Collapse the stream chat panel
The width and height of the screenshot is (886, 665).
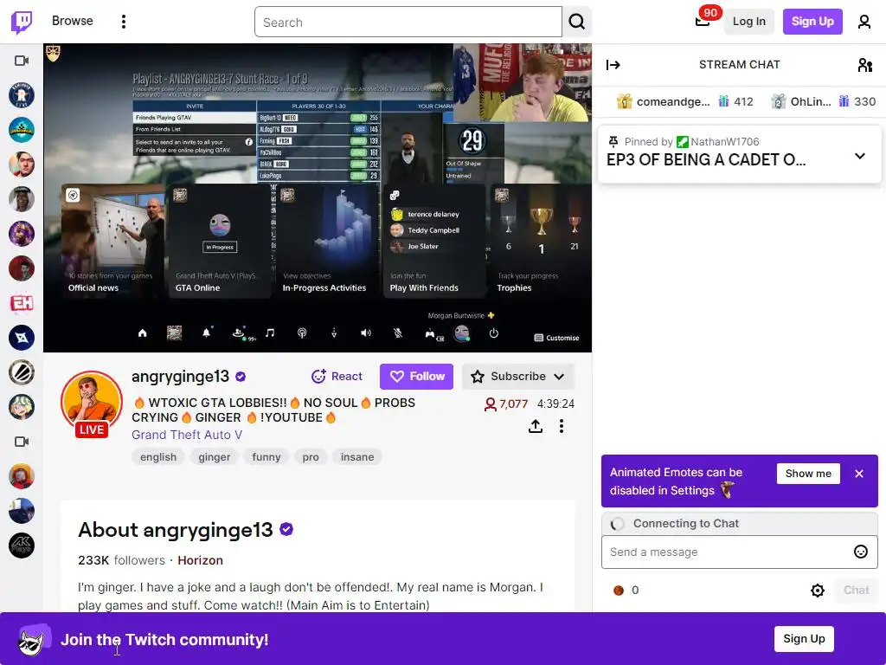613,65
